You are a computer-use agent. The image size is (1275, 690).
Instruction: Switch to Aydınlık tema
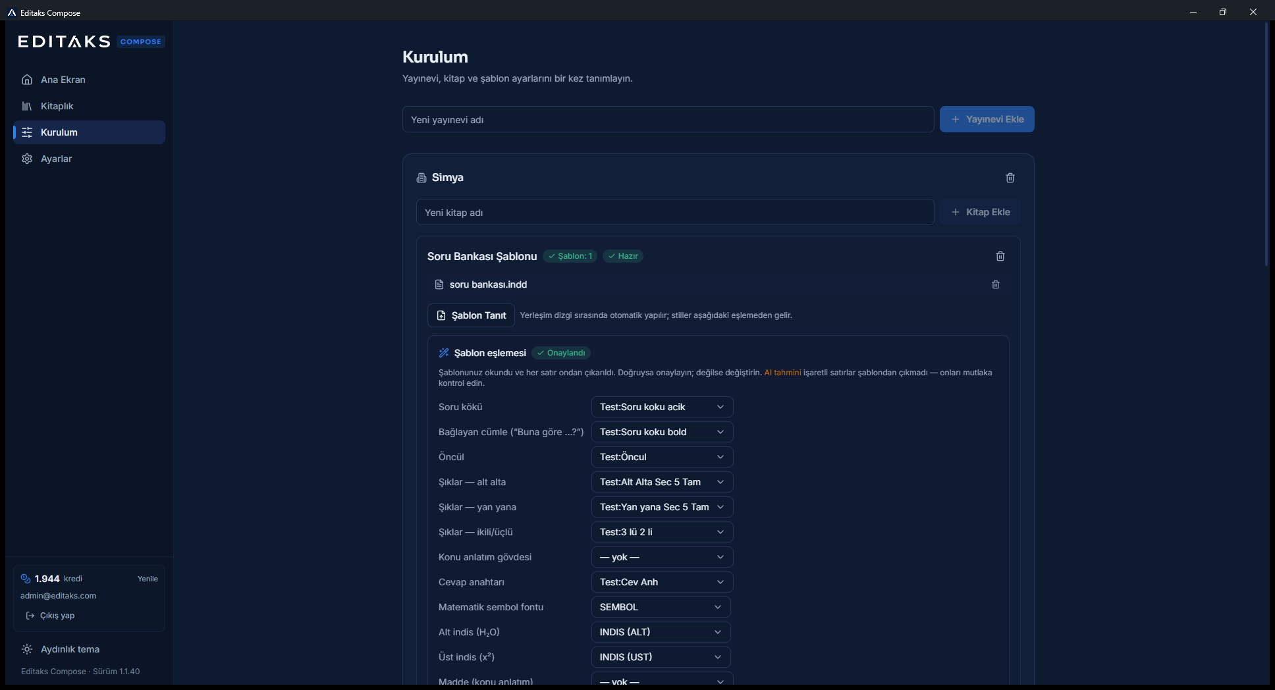pyautogui.click(x=89, y=649)
